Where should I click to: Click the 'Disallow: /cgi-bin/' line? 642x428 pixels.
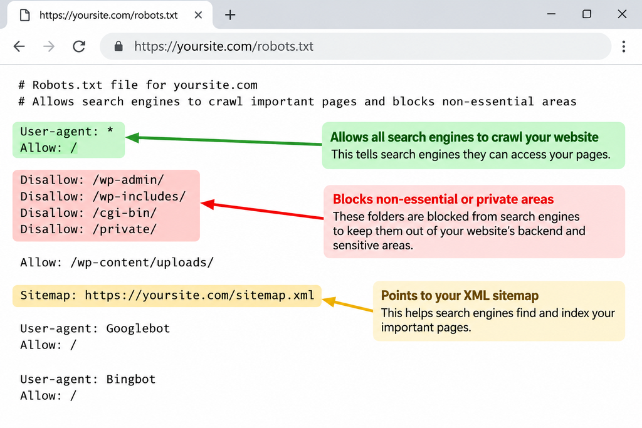coord(88,213)
